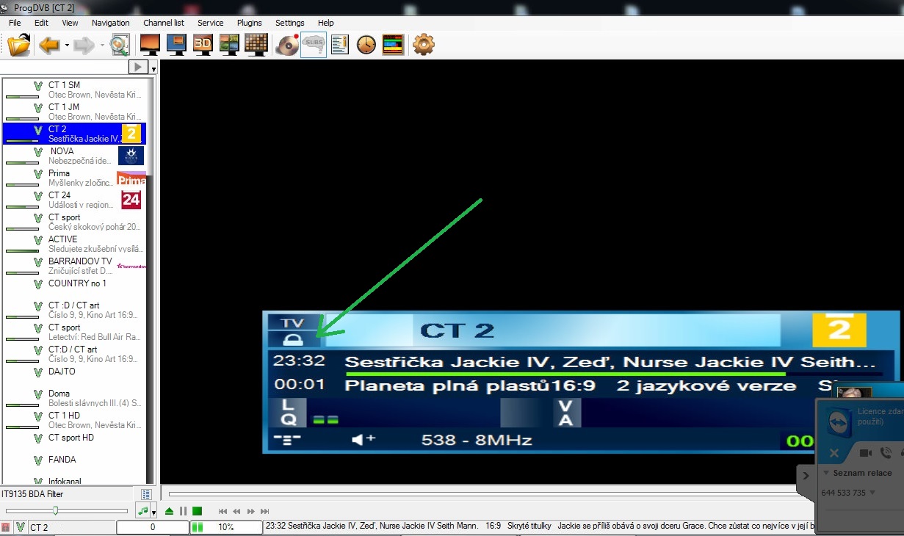Rewind playback

point(236,511)
